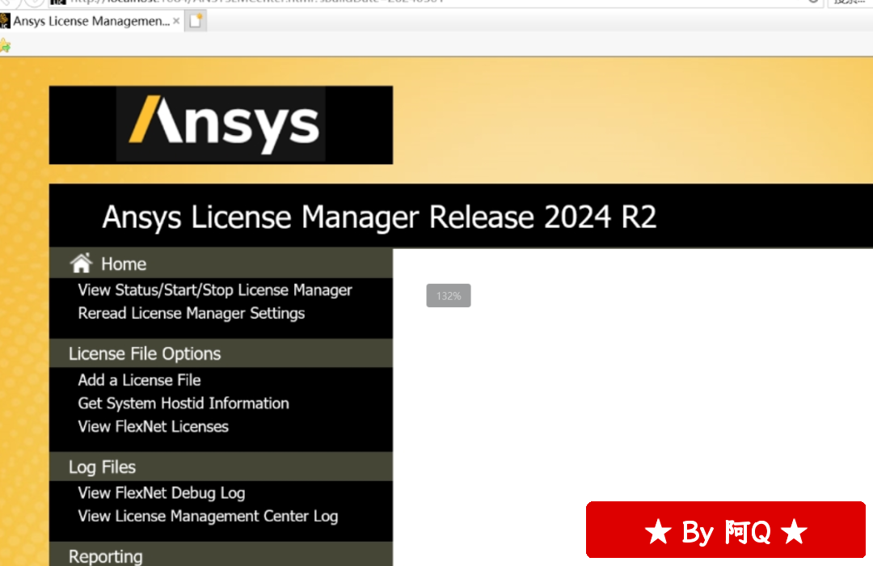The height and width of the screenshot is (566, 873).
Task: Click Reread License Manager Settings
Action: (x=192, y=313)
